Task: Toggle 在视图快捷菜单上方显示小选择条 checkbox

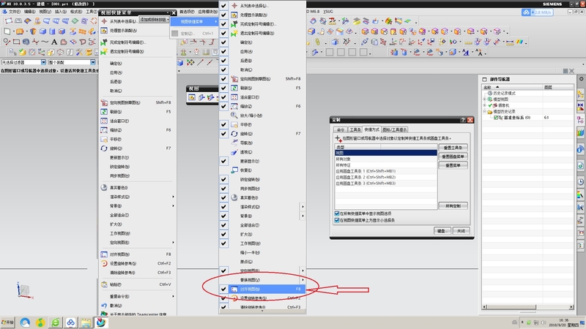Action: [337, 220]
